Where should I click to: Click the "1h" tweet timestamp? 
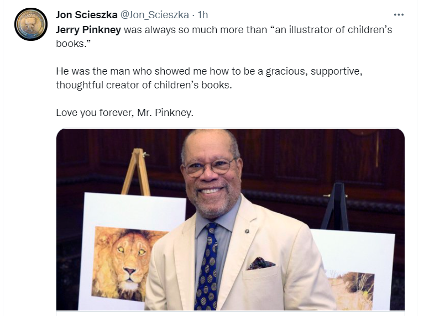[x=203, y=15]
